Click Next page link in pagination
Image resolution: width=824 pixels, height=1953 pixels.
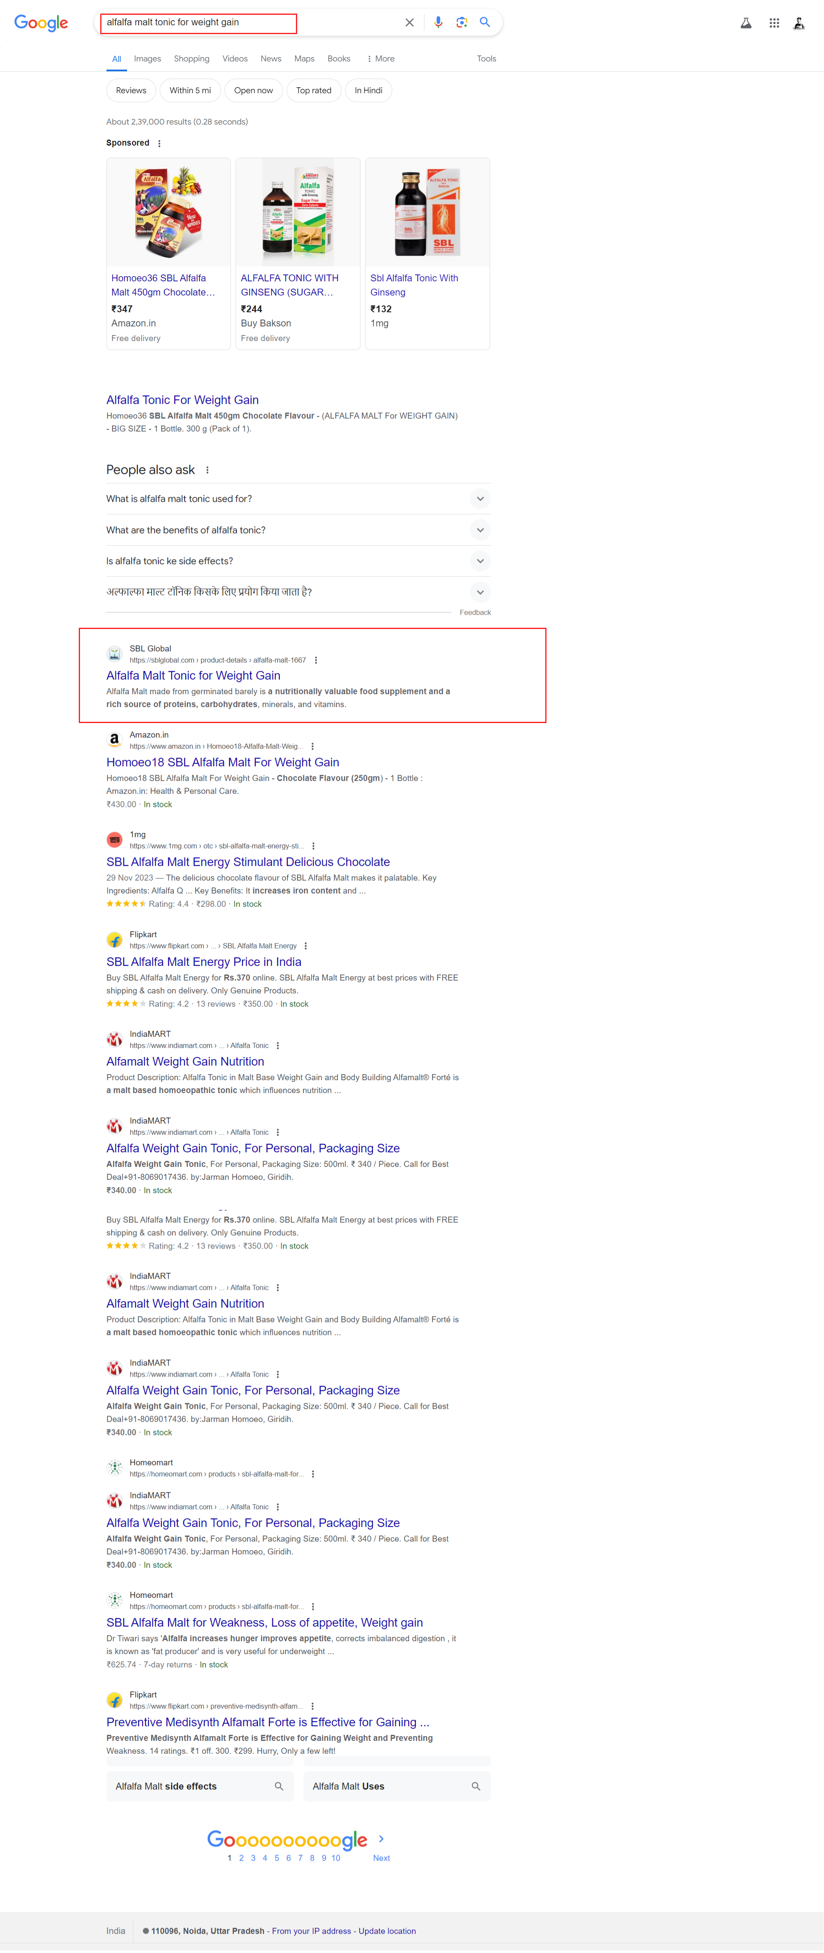381,1858
